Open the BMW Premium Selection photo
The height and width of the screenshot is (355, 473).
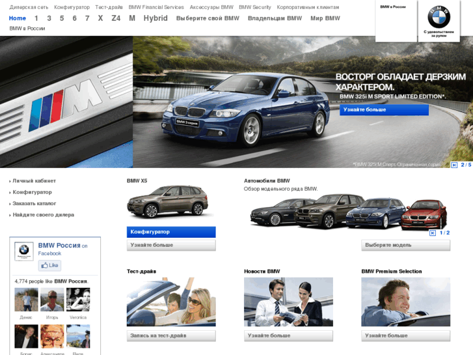(406, 302)
